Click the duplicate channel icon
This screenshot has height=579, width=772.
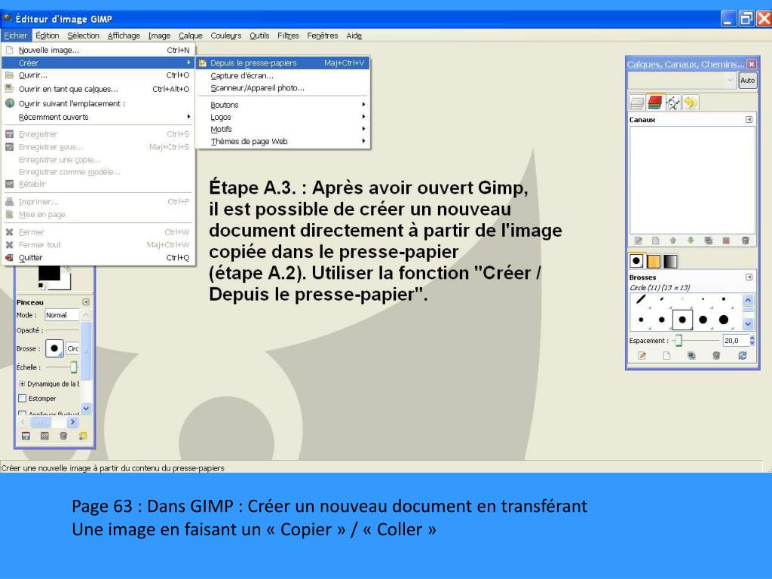click(709, 240)
